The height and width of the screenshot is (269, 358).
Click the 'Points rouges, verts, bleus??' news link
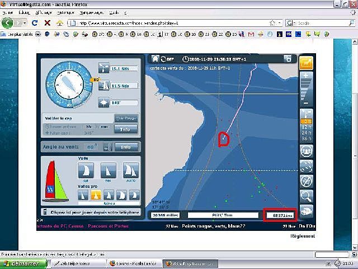(214, 226)
